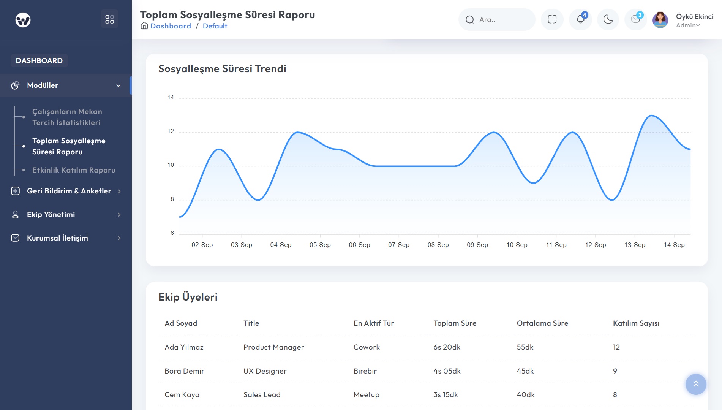Viewport: 722px width, 410px height.
Task: Click the Toplam Süre column header
Action: 455,323
